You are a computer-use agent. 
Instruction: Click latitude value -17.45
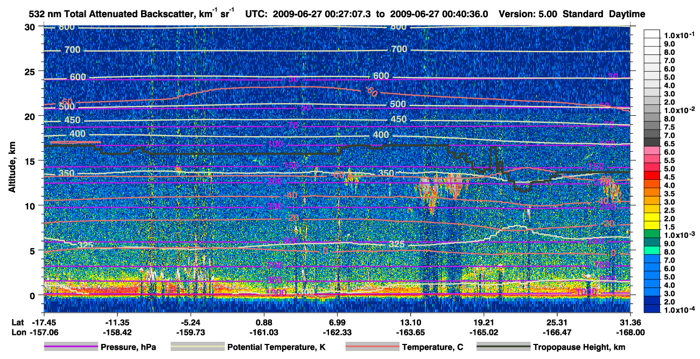(44, 322)
